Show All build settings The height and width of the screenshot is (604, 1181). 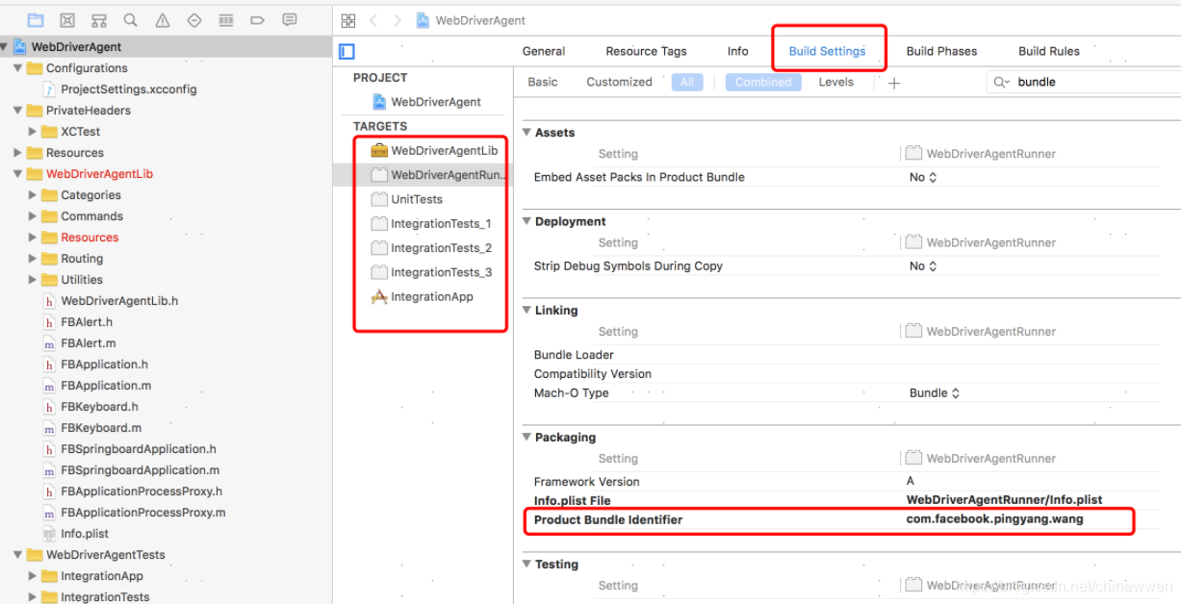coord(687,83)
